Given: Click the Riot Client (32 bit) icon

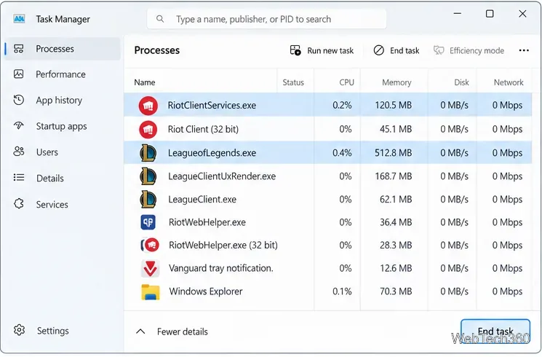Looking at the screenshot, I should (x=148, y=130).
